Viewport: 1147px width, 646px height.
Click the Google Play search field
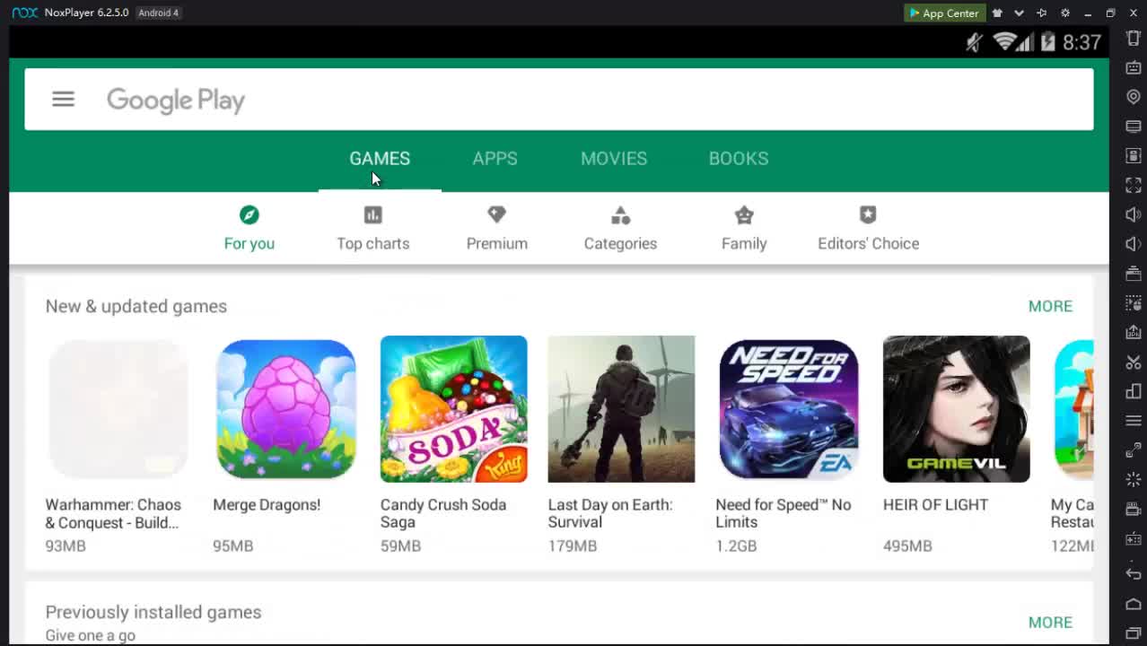(558, 100)
